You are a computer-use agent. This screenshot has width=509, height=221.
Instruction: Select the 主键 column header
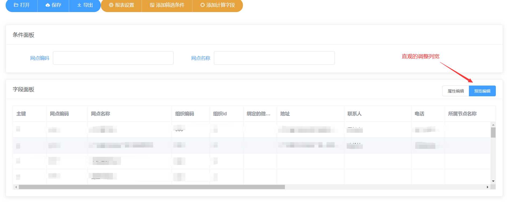[x=30, y=114]
